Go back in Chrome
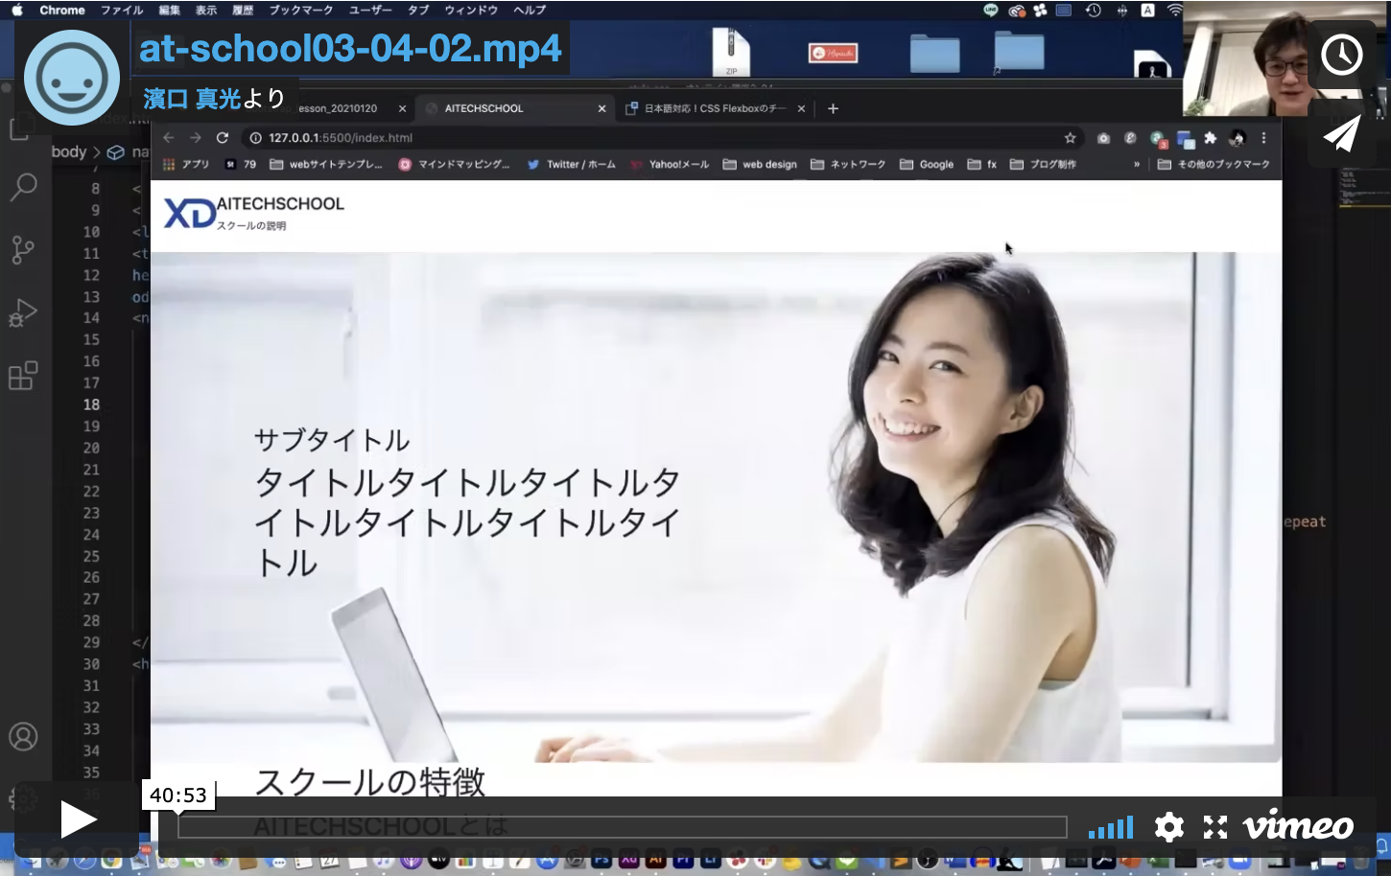 (169, 138)
